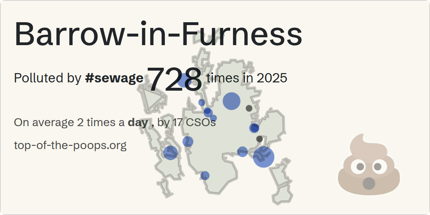Click the blue circle on the map's southern tip
Image resolution: width=430 pixels, height=215 pixels.
point(205,176)
